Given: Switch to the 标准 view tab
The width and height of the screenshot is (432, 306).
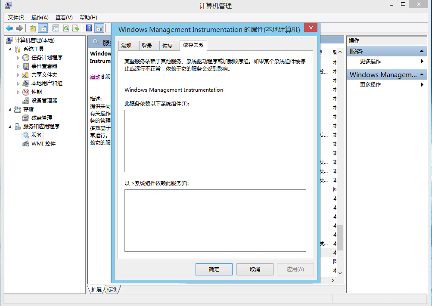Looking at the screenshot, I should pyautogui.click(x=112, y=290).
